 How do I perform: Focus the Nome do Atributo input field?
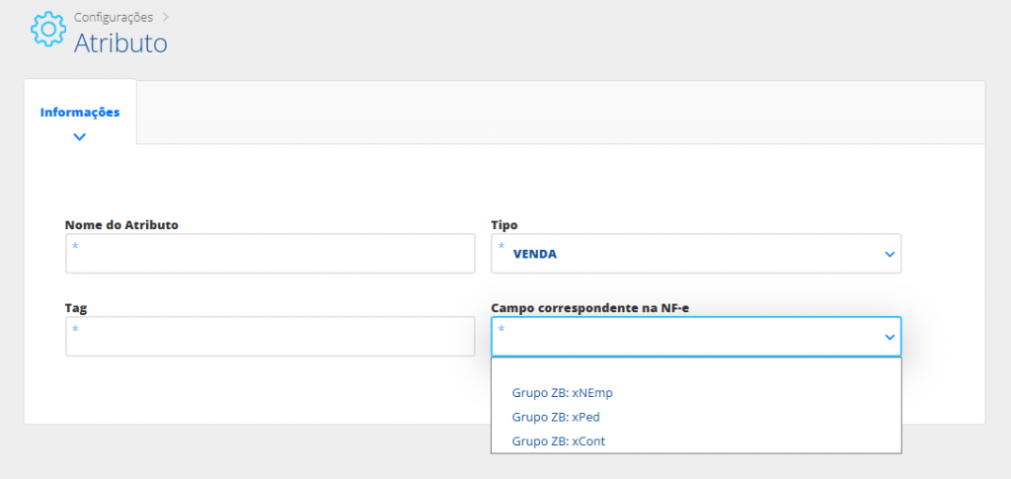pyautogui.click(x=270, y=254)
